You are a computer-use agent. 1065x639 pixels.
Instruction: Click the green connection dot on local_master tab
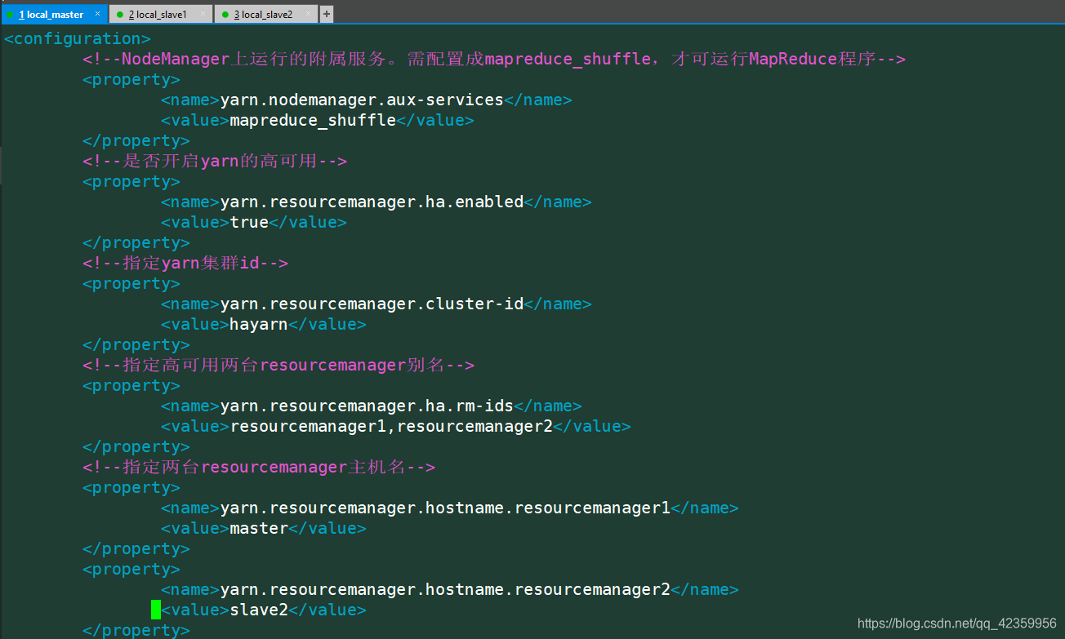click(11, 15)
